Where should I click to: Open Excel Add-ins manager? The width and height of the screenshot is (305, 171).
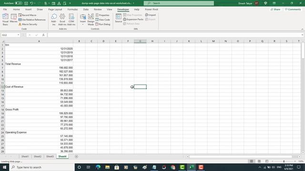click(62, 19)
